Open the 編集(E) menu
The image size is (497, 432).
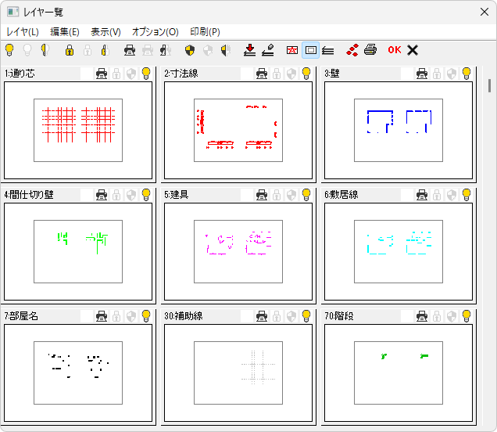(x=65, y=32)
